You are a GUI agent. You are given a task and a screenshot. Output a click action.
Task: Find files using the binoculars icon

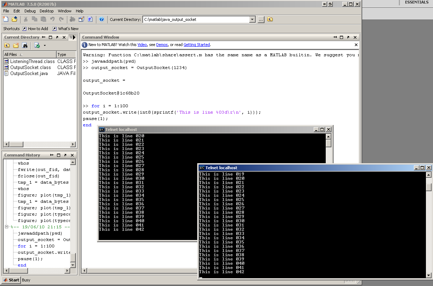[x=24, y=45]
